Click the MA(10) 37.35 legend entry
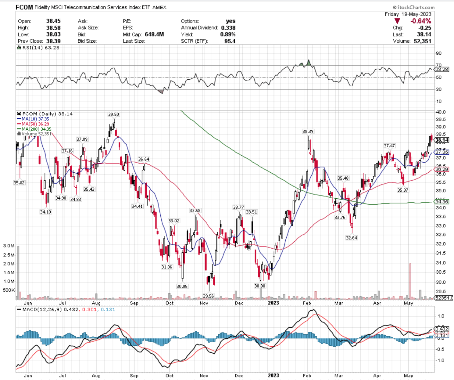The height and width of the screenshot is (380, 454). click(x=33, y=119)
